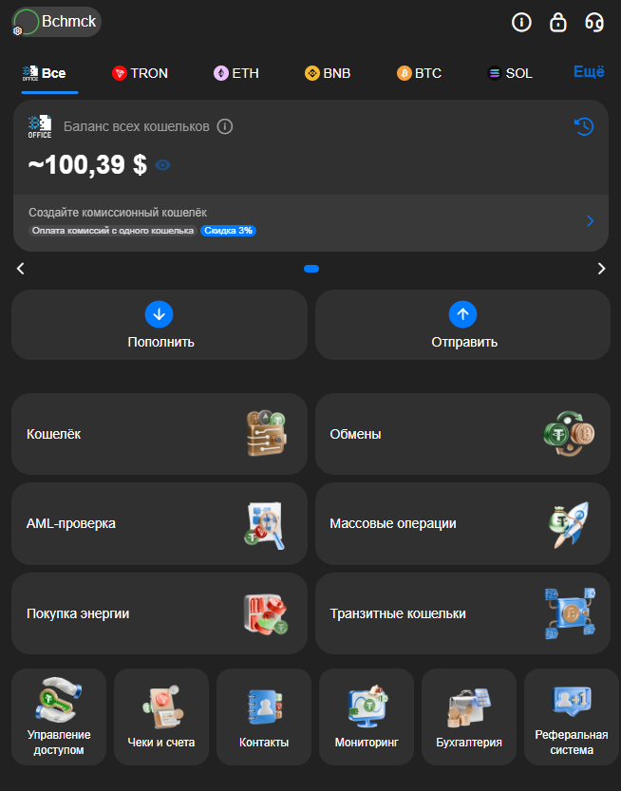
Task: Click the coins exchange icon on Обмены
Action: point(570,433)
